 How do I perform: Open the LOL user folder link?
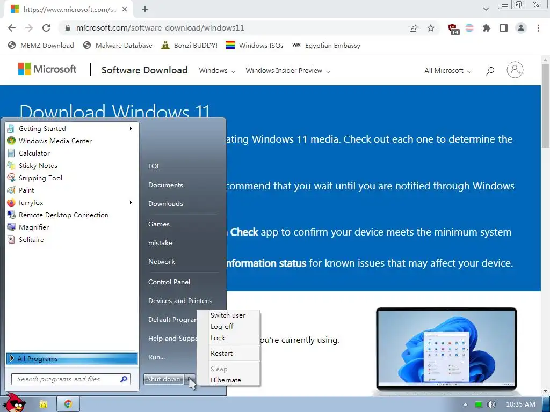[x=154, y=166]
